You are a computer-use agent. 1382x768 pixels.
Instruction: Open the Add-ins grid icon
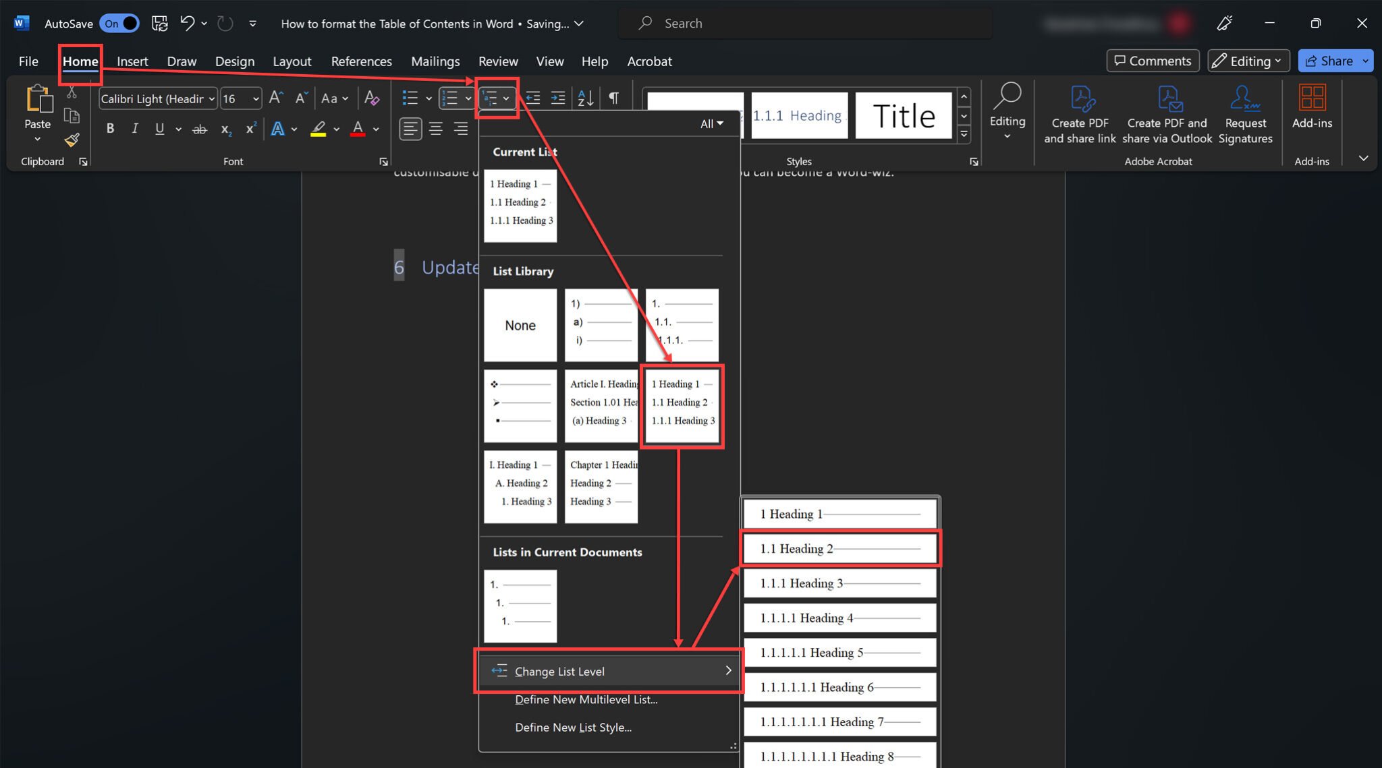(1311, 98)
